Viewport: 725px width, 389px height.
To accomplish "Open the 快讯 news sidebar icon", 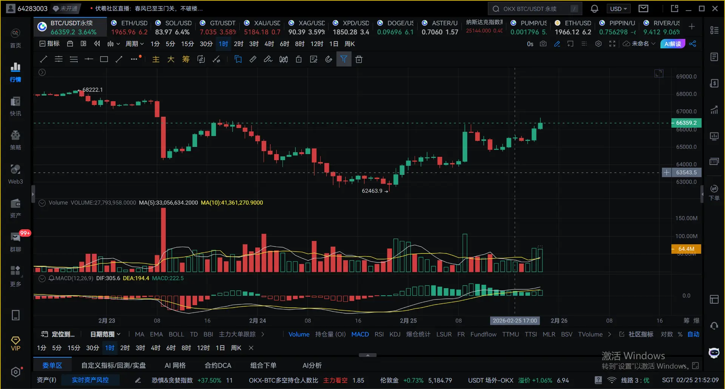I will (15, 106).
